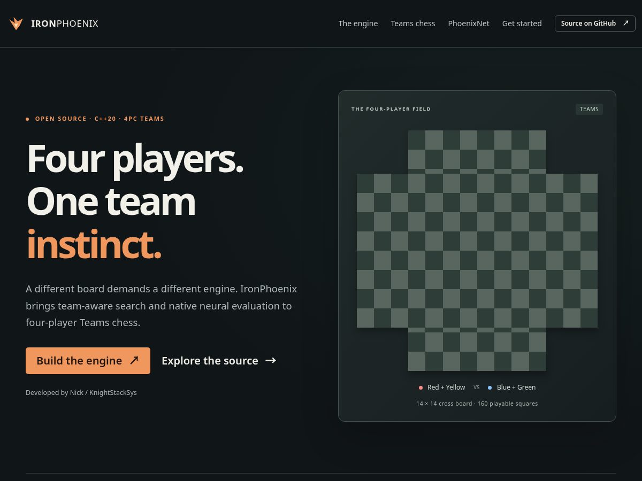Screen dimensions: 642x481
Task: Click the Build the engine button
Action: 88,361
